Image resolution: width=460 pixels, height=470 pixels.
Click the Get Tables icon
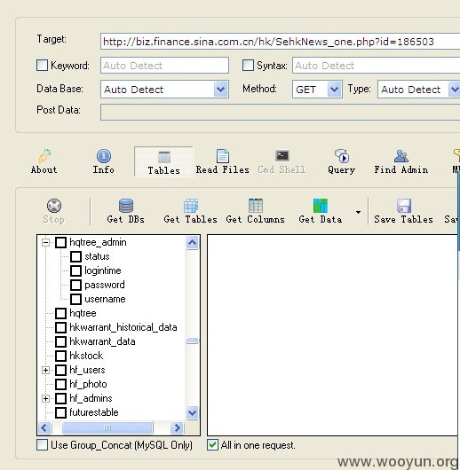[x=191, y=206]
